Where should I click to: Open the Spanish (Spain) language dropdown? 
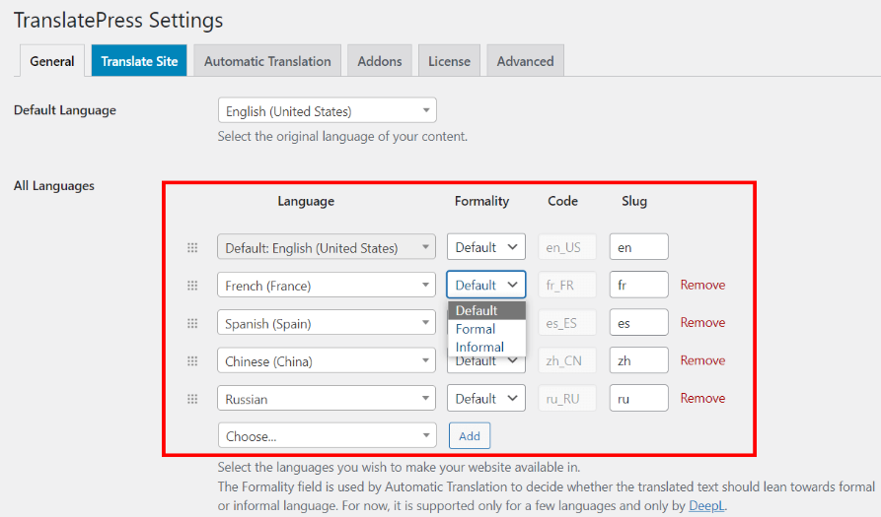[x=327, y=322]
